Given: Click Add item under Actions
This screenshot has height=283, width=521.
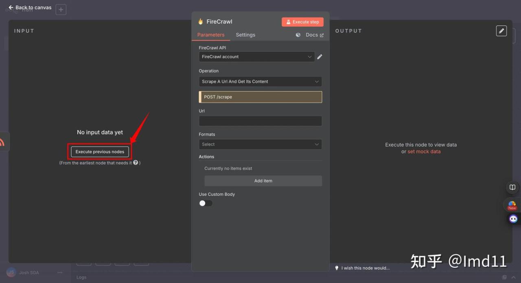Looking at the screenshot, I should point(263,181).
